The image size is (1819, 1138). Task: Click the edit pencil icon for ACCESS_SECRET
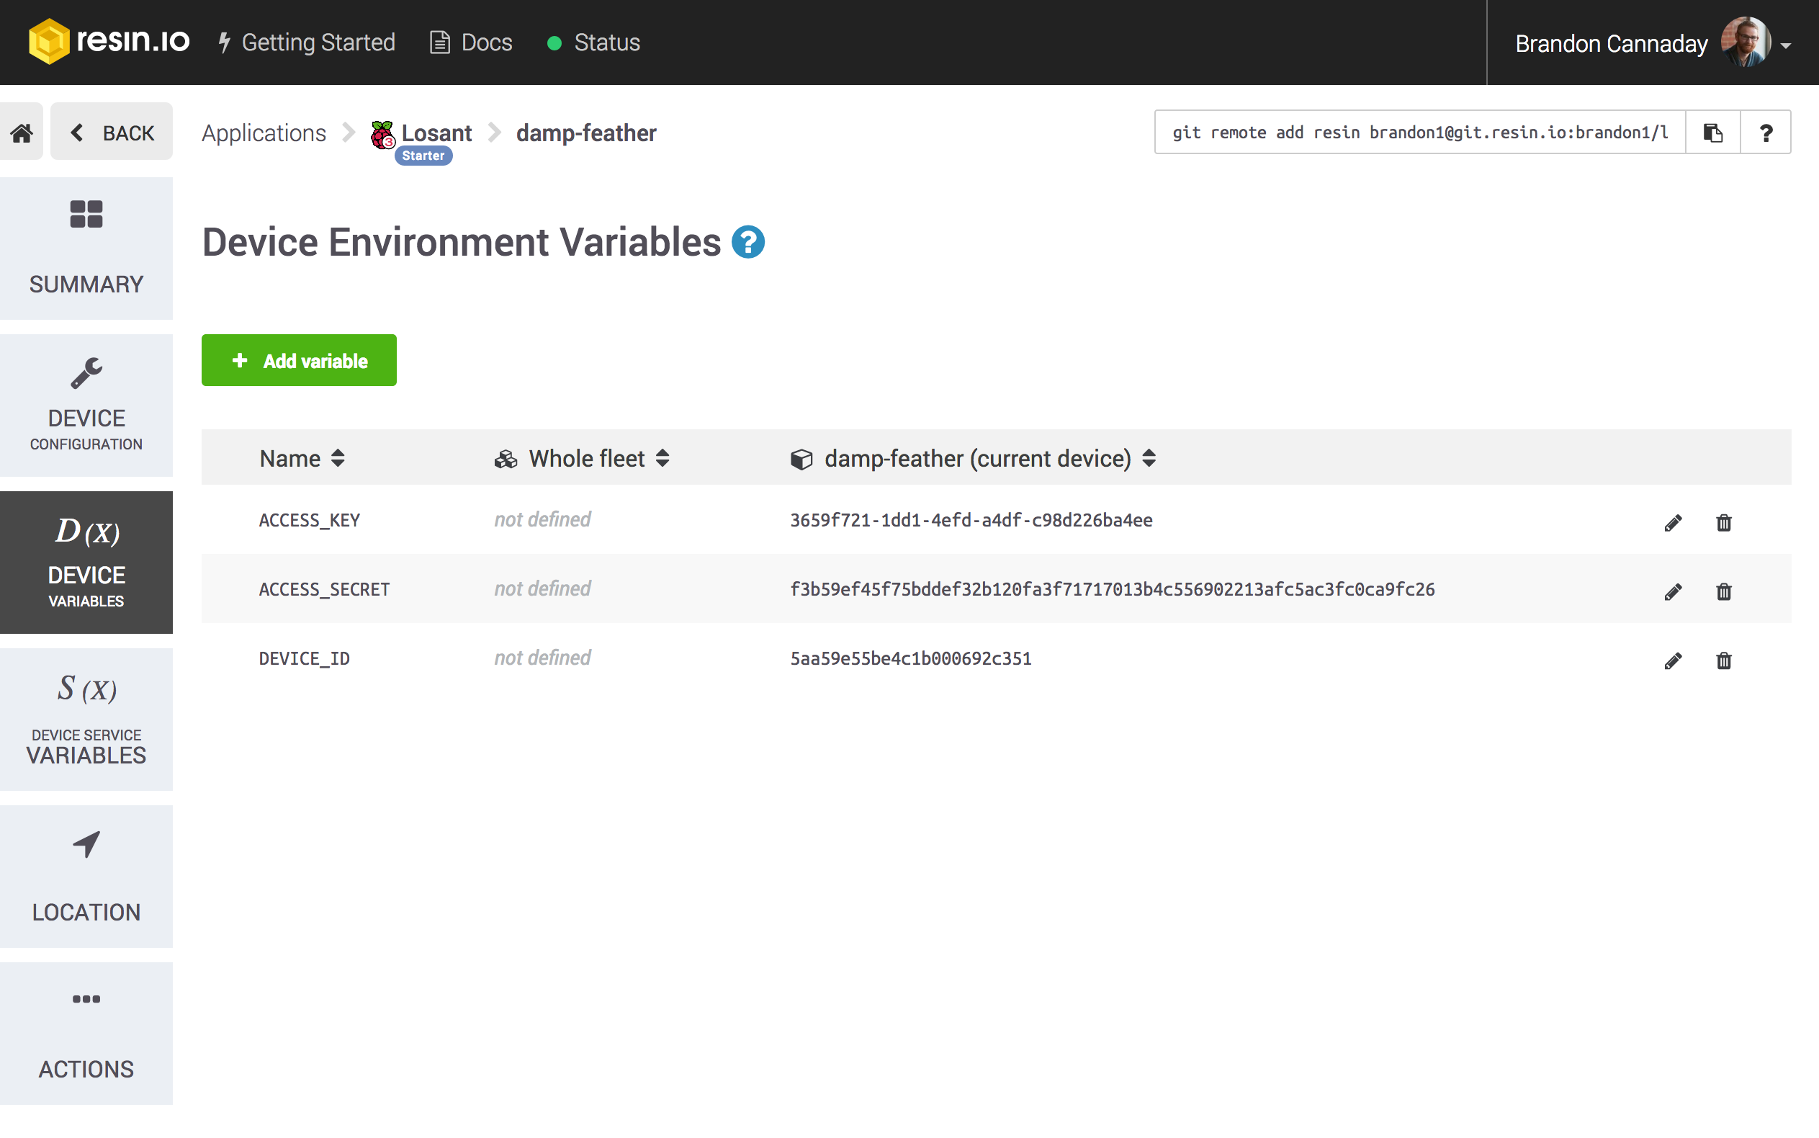click(x=1674, y=588)
